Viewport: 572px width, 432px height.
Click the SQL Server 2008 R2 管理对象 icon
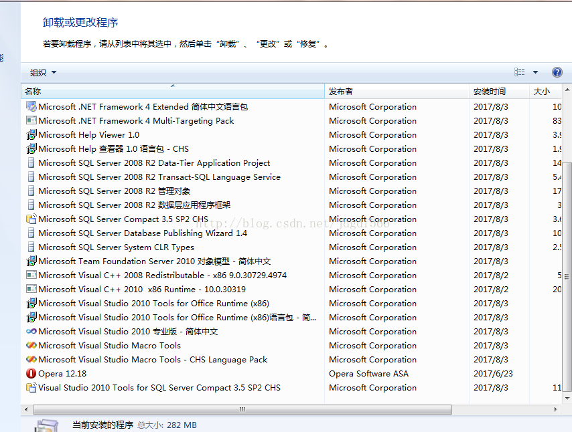(31, 191)
